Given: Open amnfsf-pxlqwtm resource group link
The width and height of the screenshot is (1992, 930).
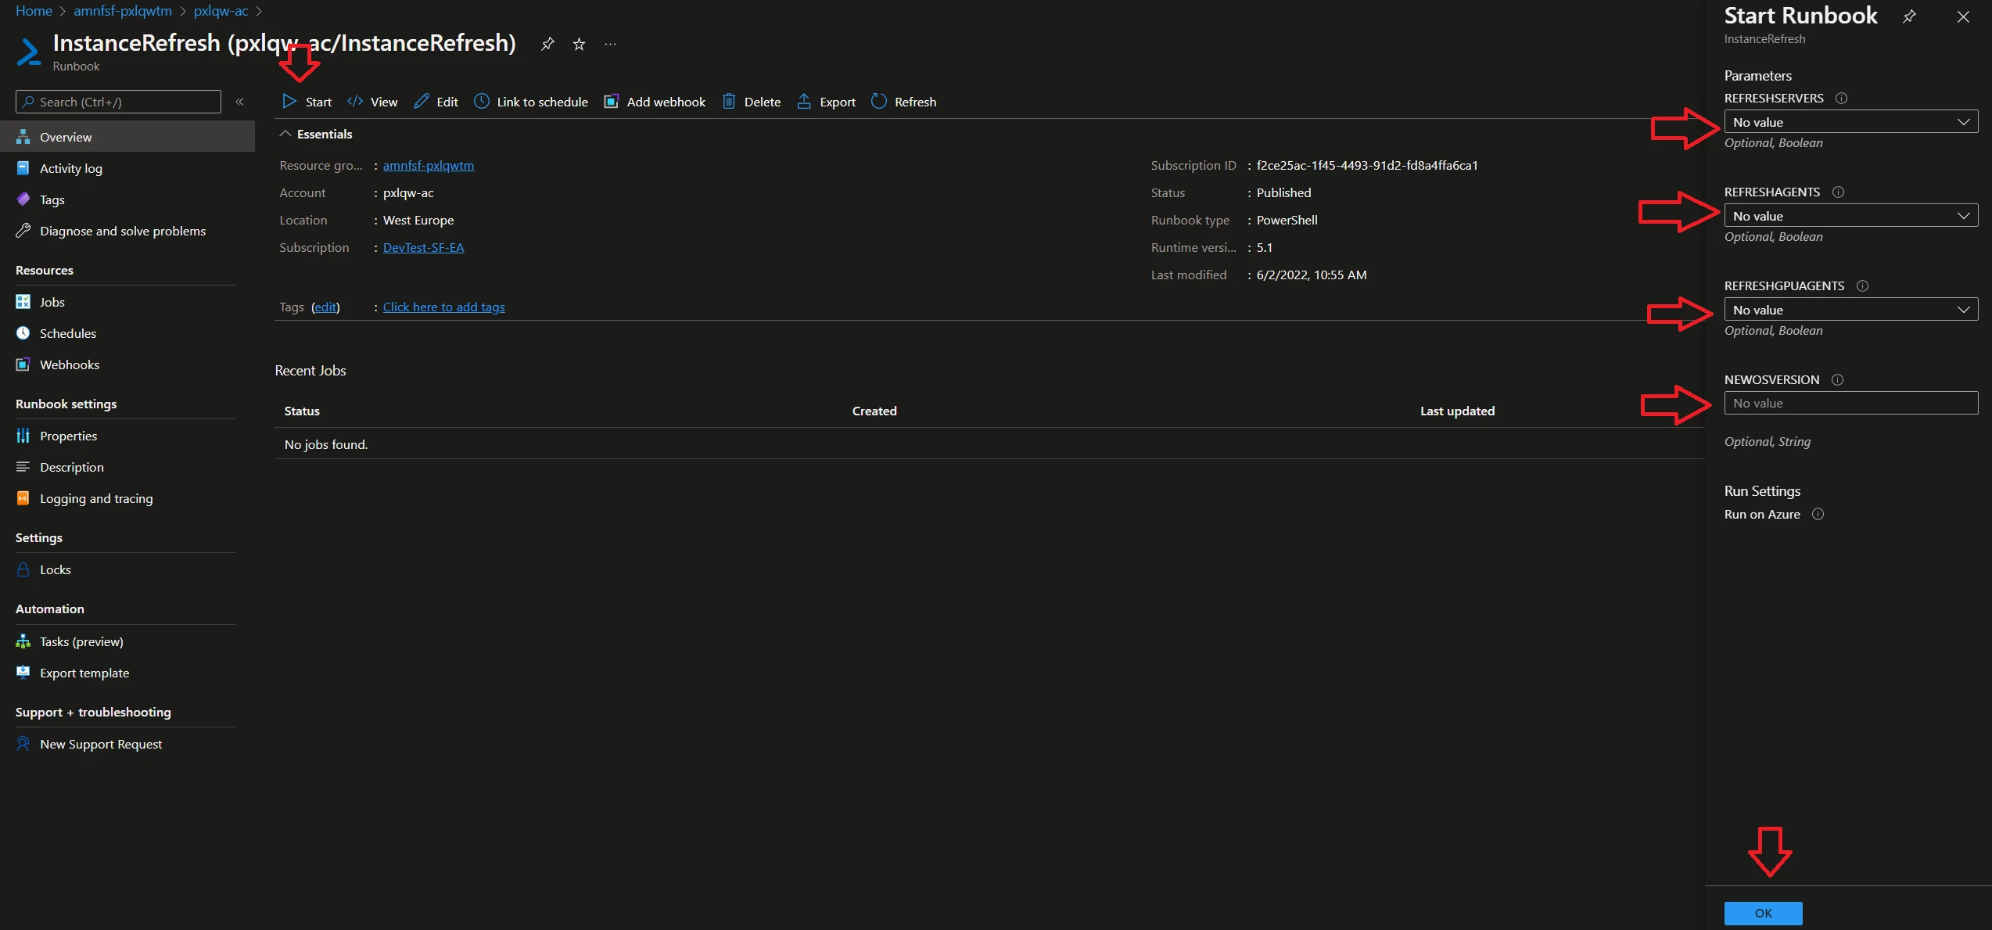Looking at the screenshot, I should coord(428,166).
